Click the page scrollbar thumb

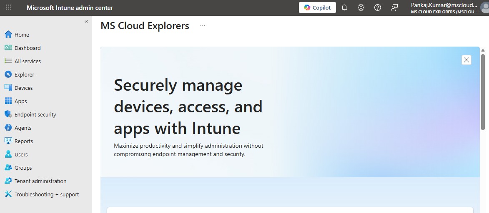[483, 92]
